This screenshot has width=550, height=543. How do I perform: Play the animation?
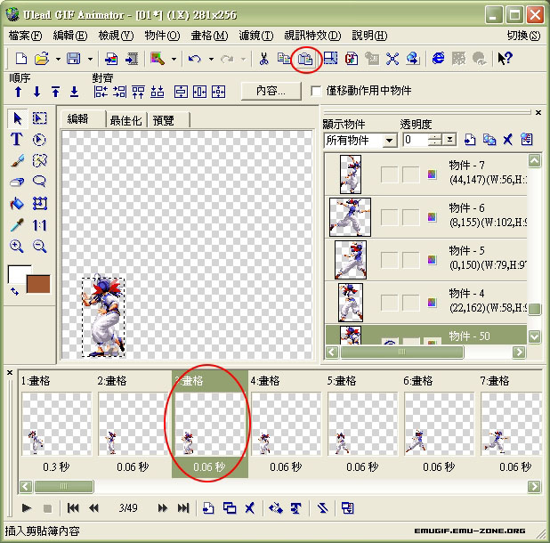click(27, 507)
